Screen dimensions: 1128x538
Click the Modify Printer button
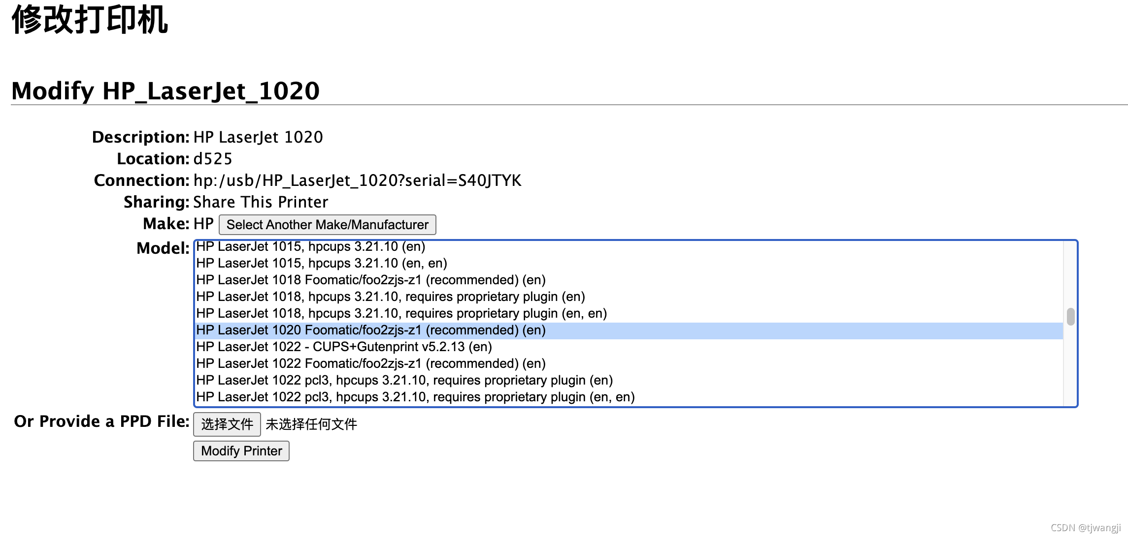(x=241, y=451)
